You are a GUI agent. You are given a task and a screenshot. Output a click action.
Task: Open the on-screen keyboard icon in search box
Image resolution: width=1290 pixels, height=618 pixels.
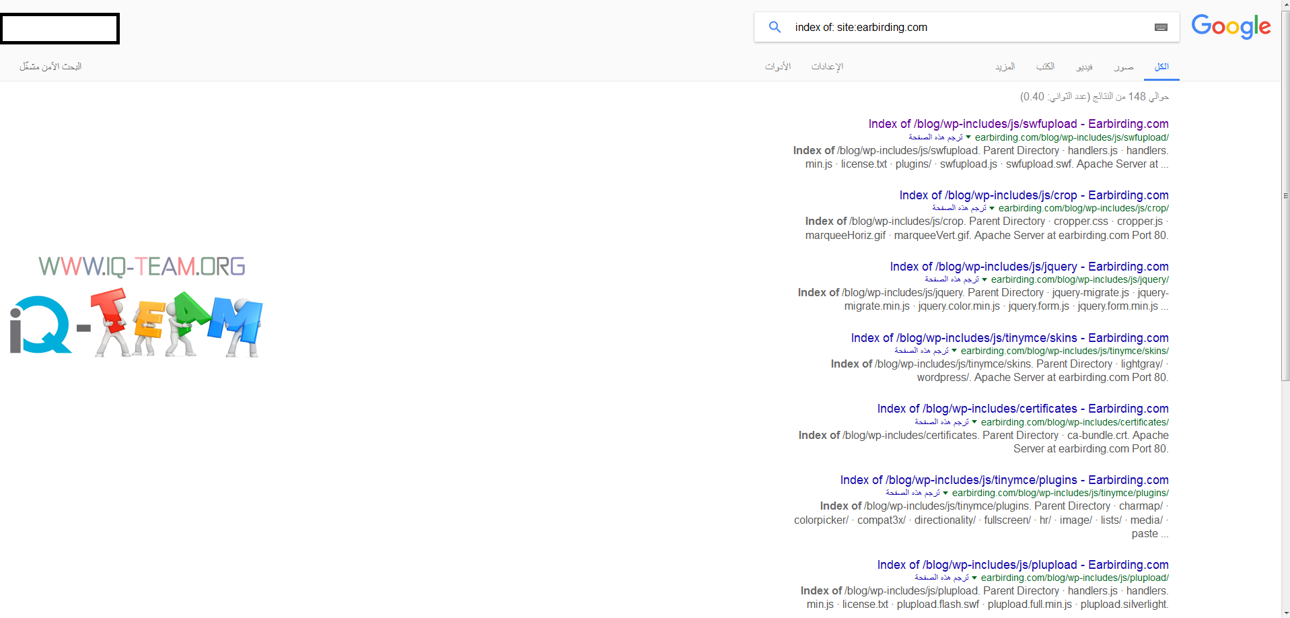[1161, 27]
